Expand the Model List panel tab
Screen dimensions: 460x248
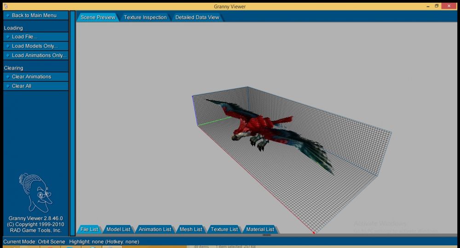pyautogui.click(x=118, y=229)
